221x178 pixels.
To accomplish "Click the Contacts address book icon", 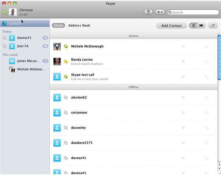I will pyautogui.click(x=5, y=24).
